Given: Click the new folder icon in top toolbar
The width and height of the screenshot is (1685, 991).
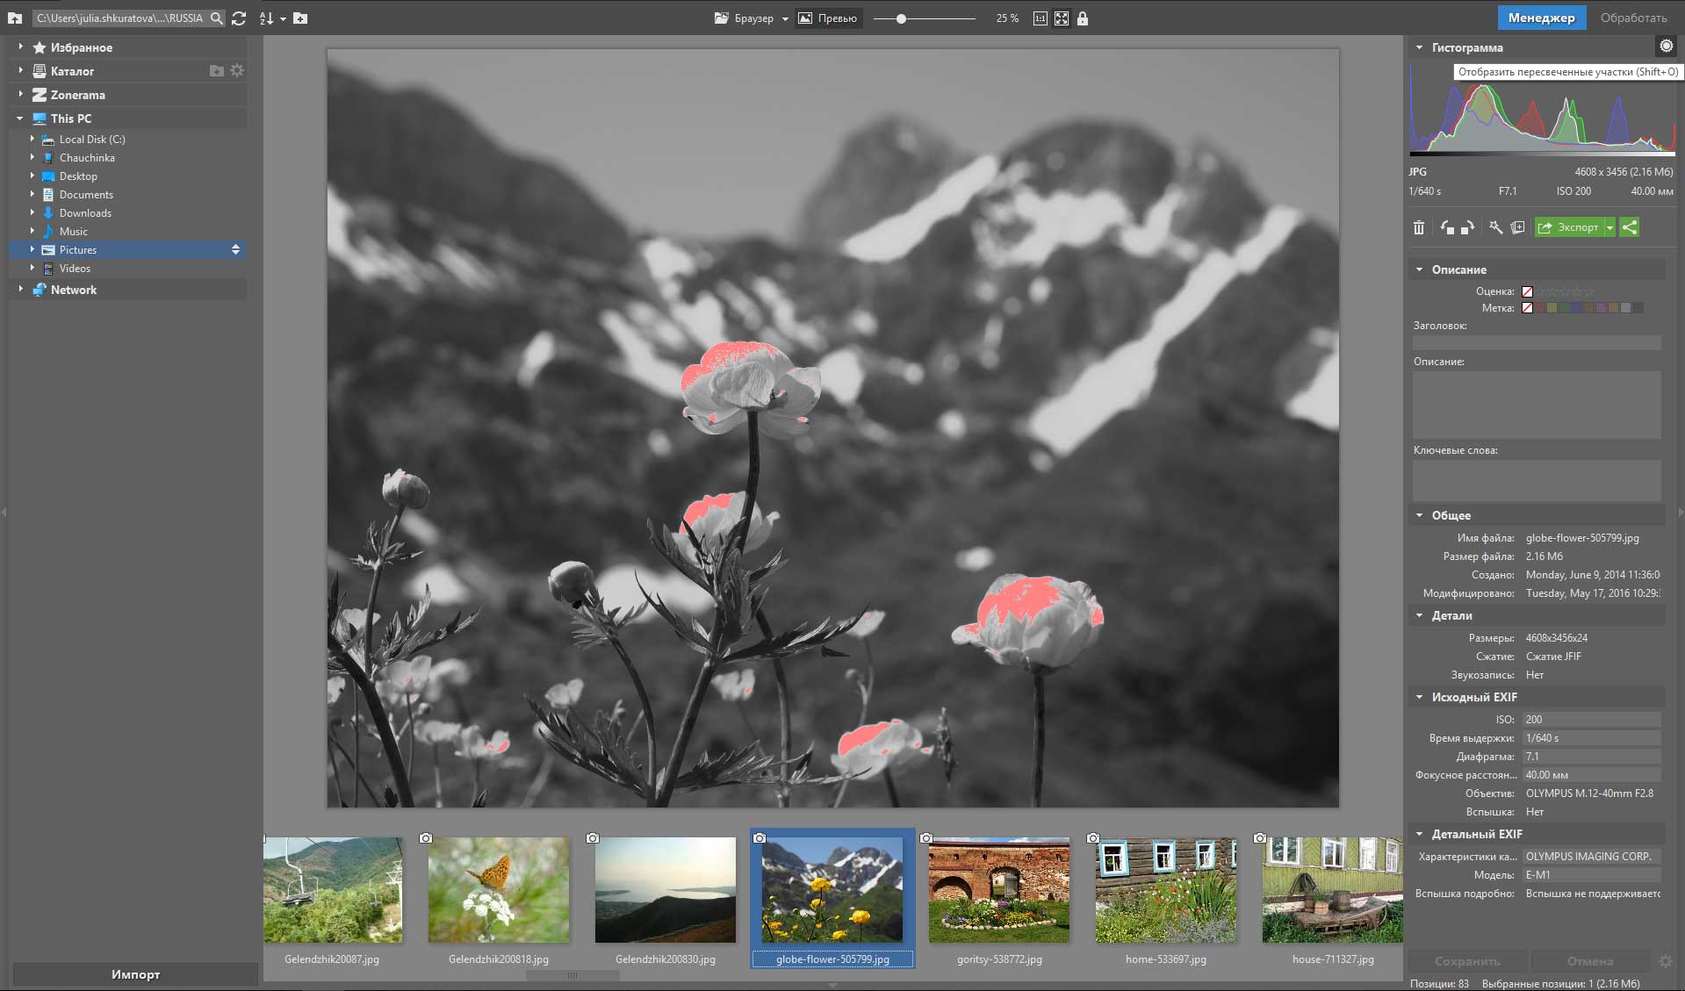Looking at the screenshot, I should click(300, 18).
